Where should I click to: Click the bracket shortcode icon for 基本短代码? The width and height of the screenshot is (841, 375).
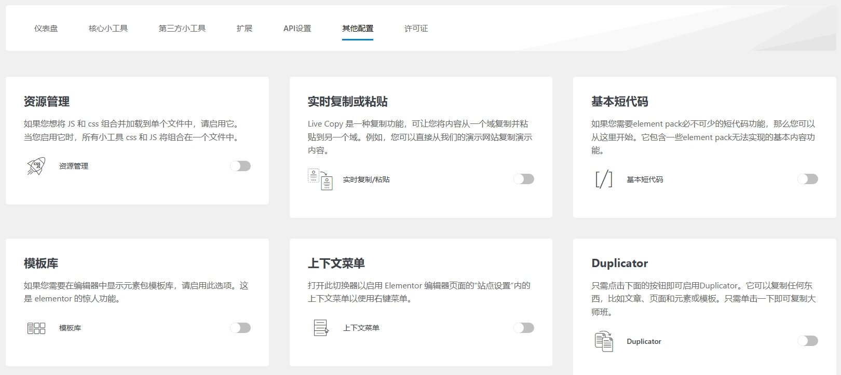(x=604, y=179)
